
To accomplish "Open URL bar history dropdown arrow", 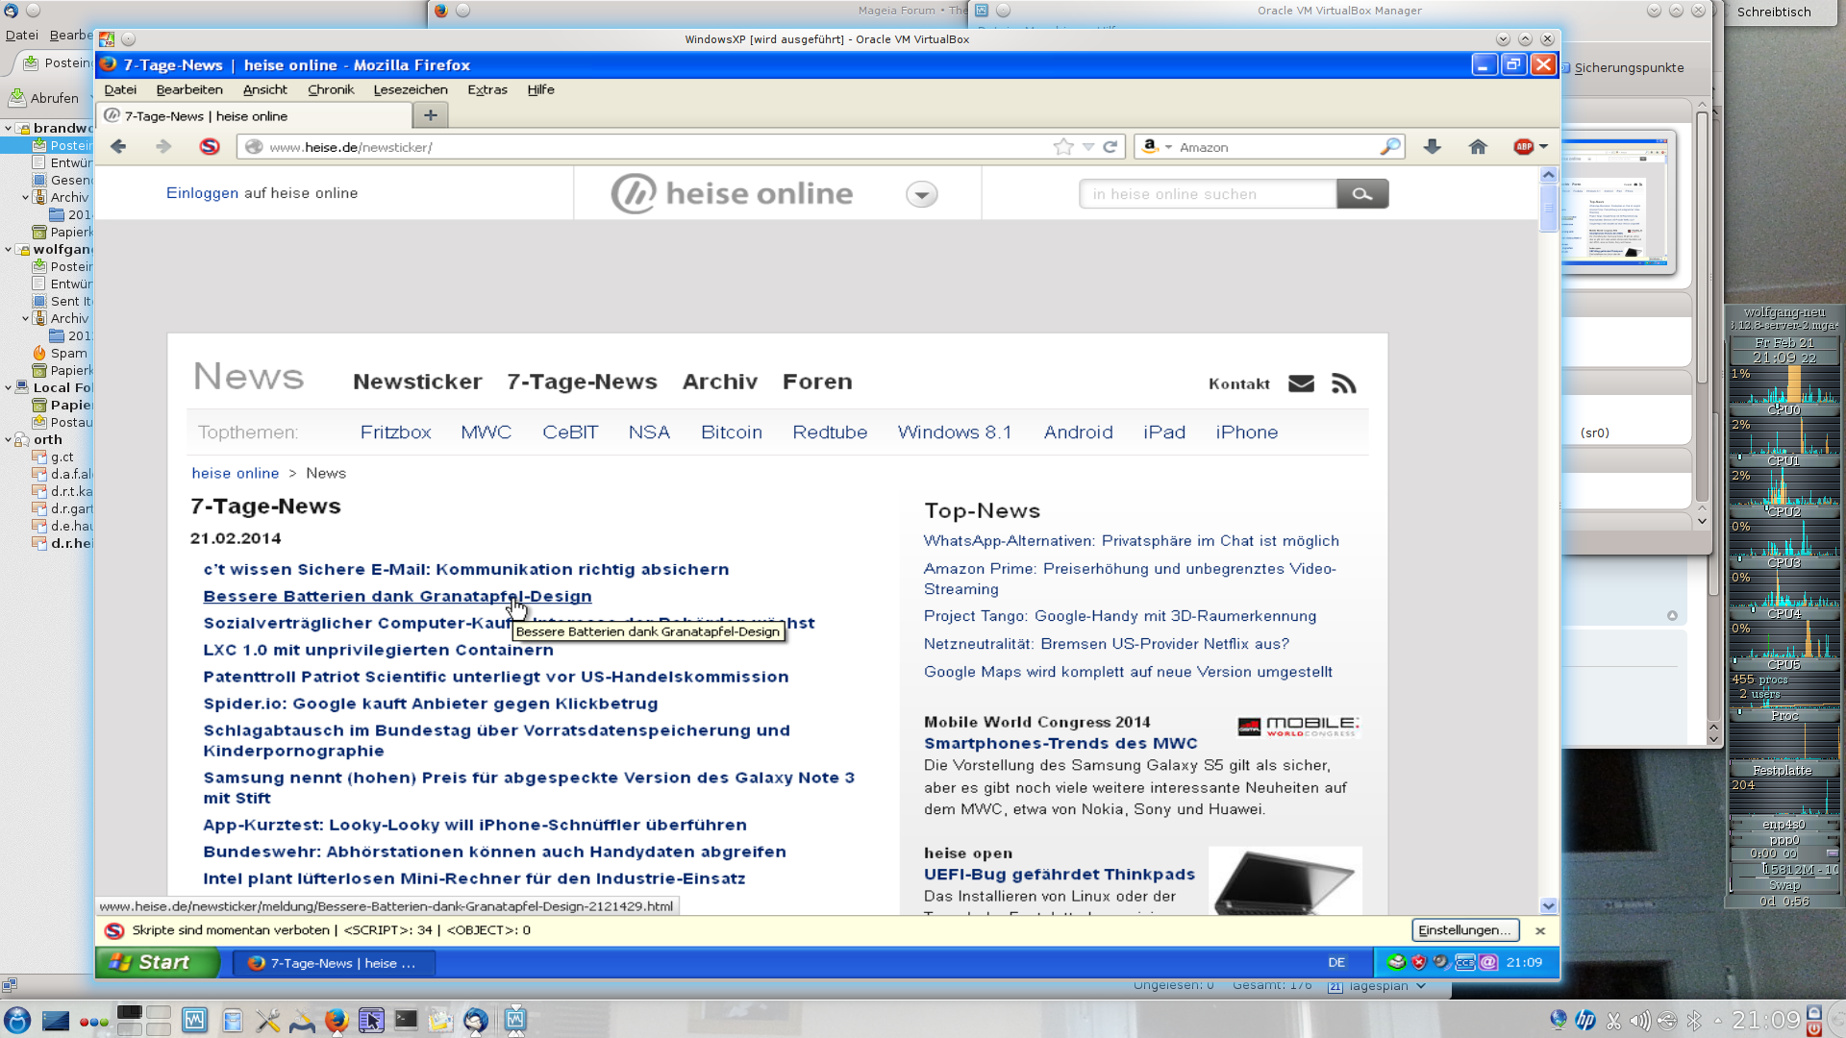I will click(x=1088, y=147).
